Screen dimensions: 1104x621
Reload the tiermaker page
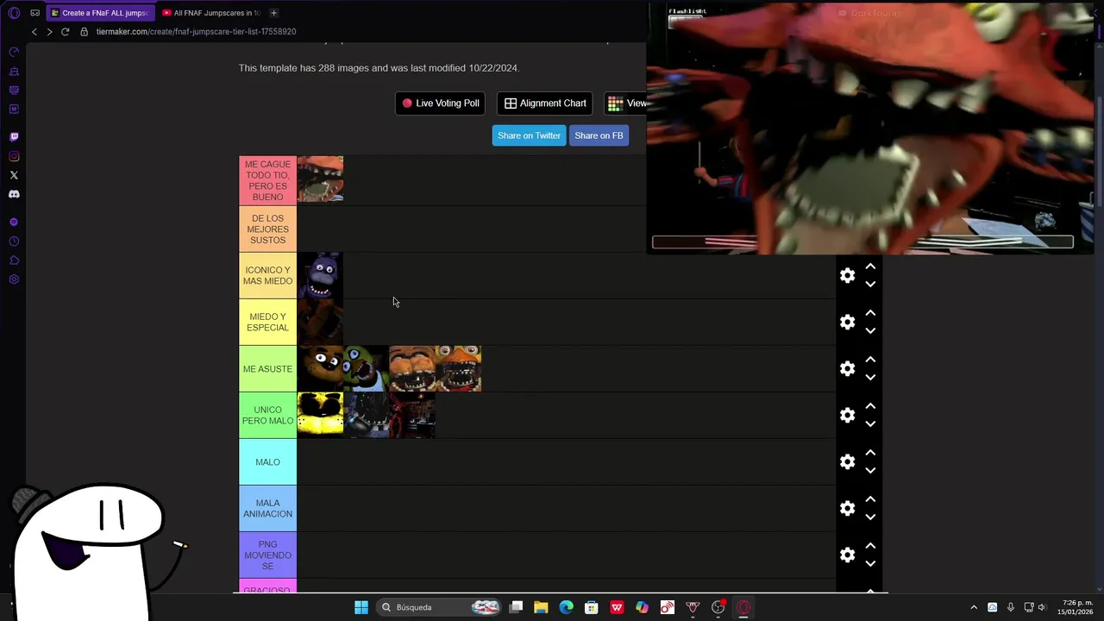click(x=65, y=31)
